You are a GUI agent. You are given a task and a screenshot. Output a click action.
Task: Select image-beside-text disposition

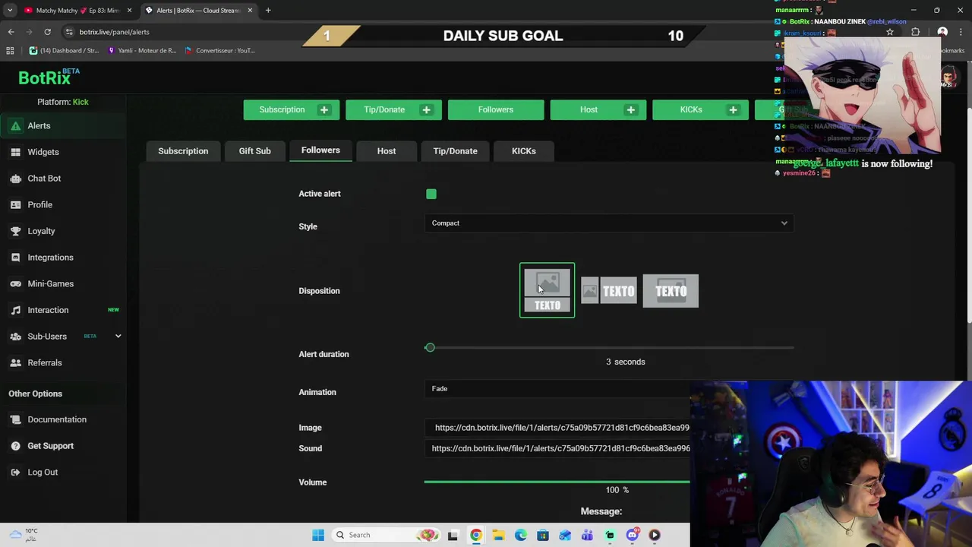pos(609,291)
